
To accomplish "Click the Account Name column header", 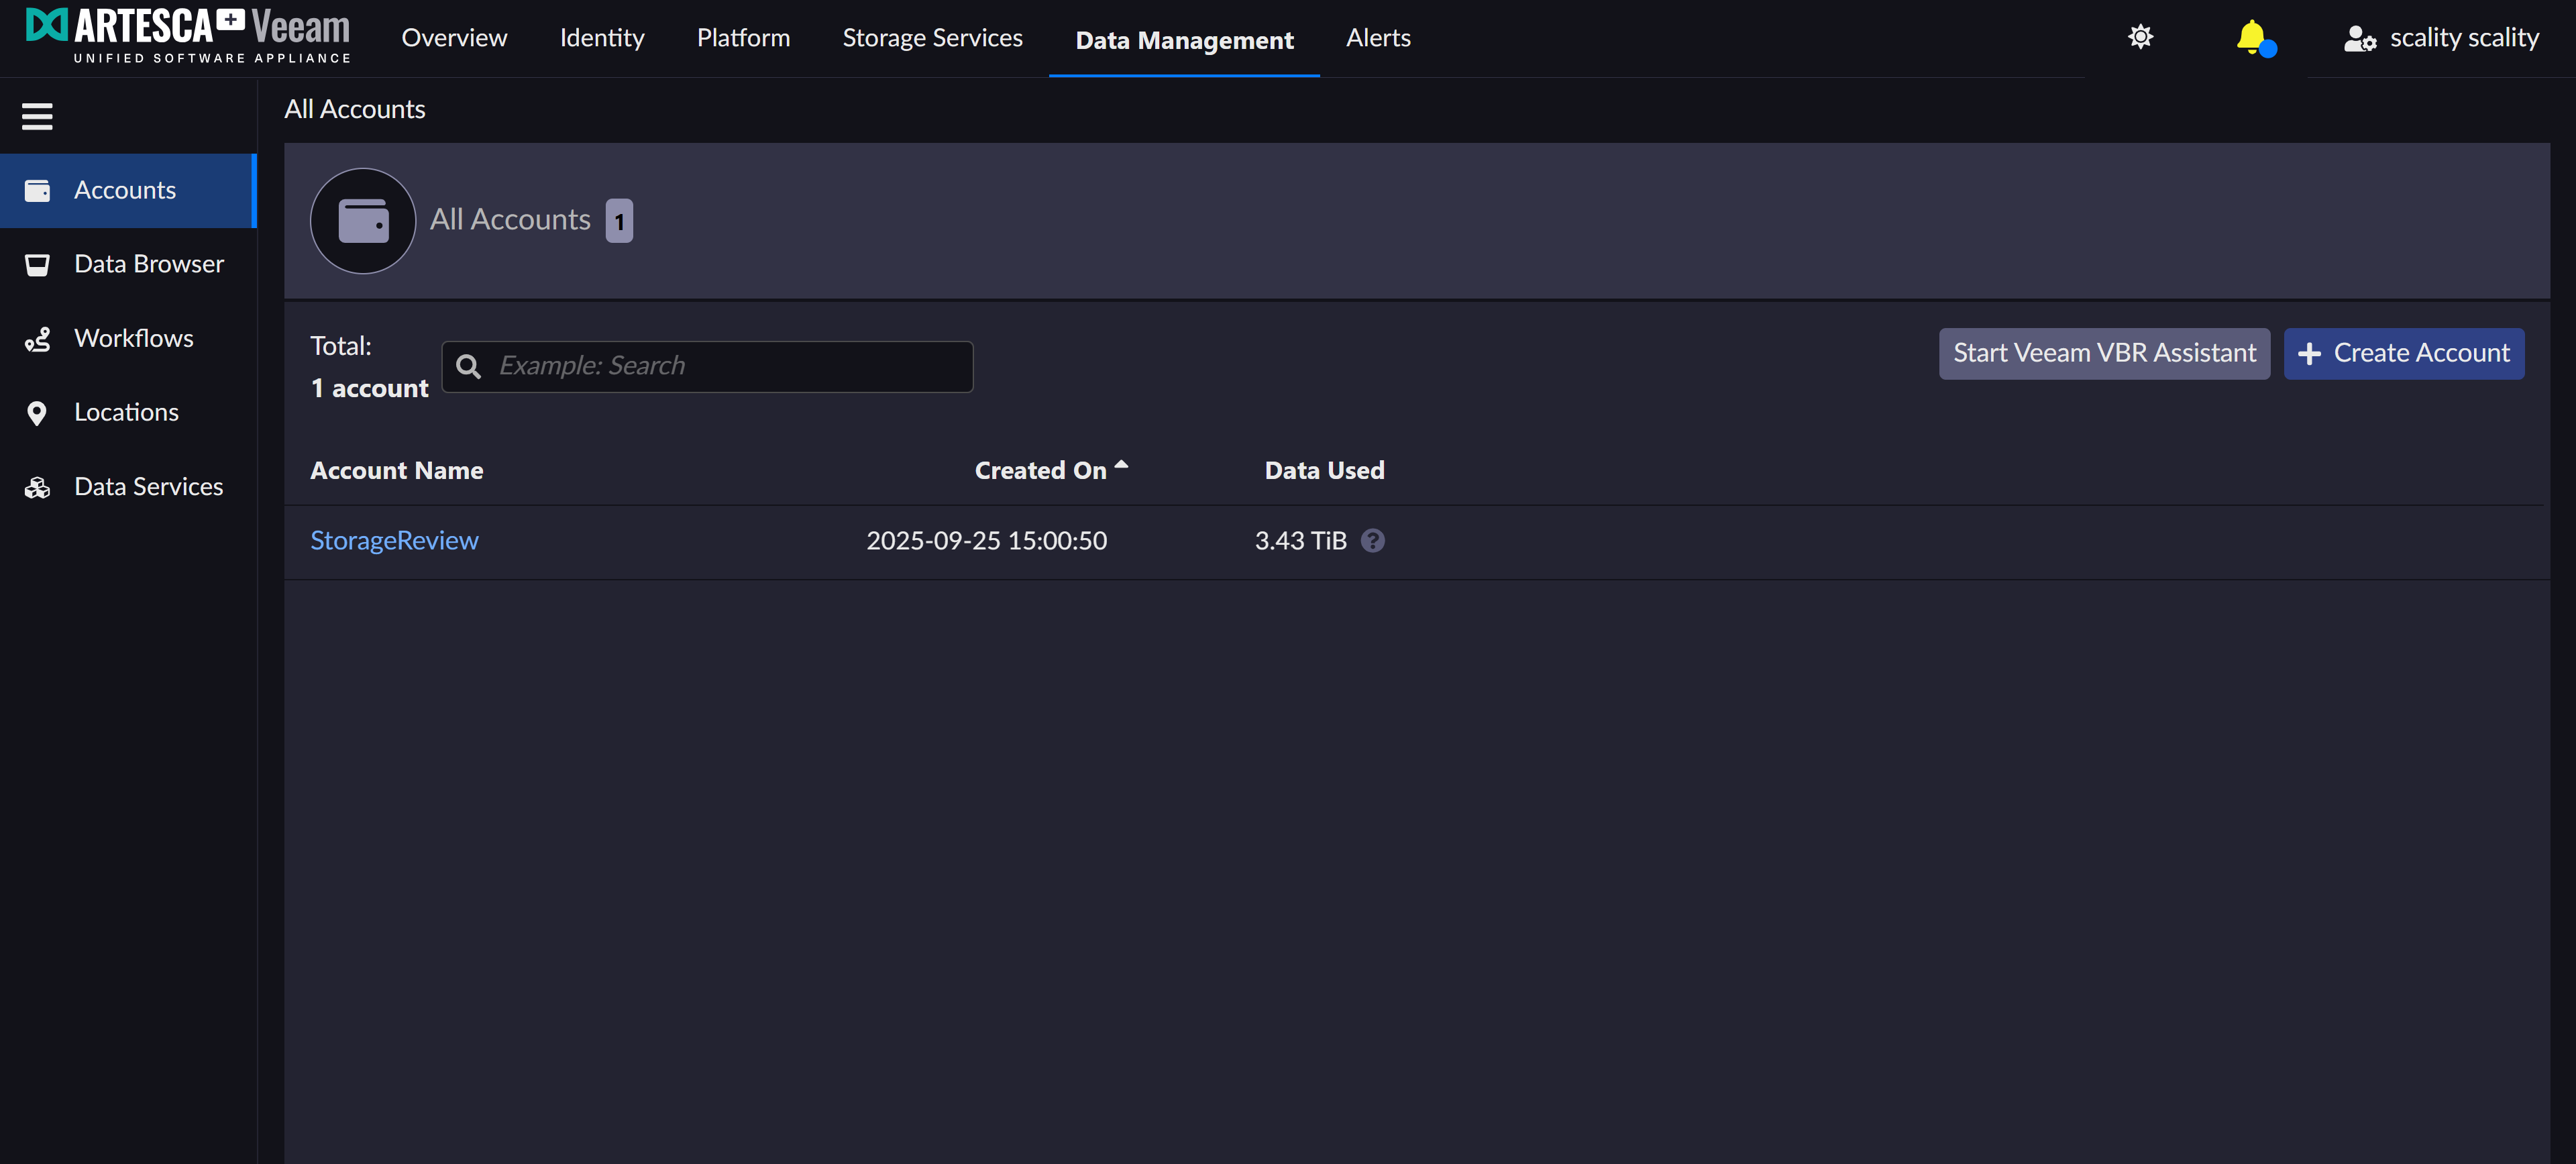I will [397, 470].
